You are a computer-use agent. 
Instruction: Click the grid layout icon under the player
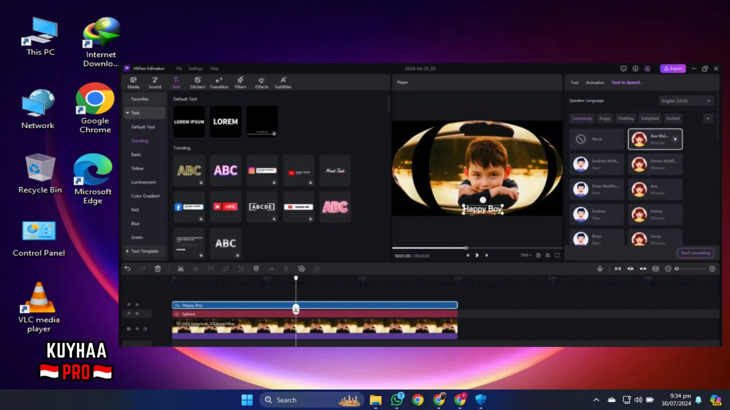point(547,255)
